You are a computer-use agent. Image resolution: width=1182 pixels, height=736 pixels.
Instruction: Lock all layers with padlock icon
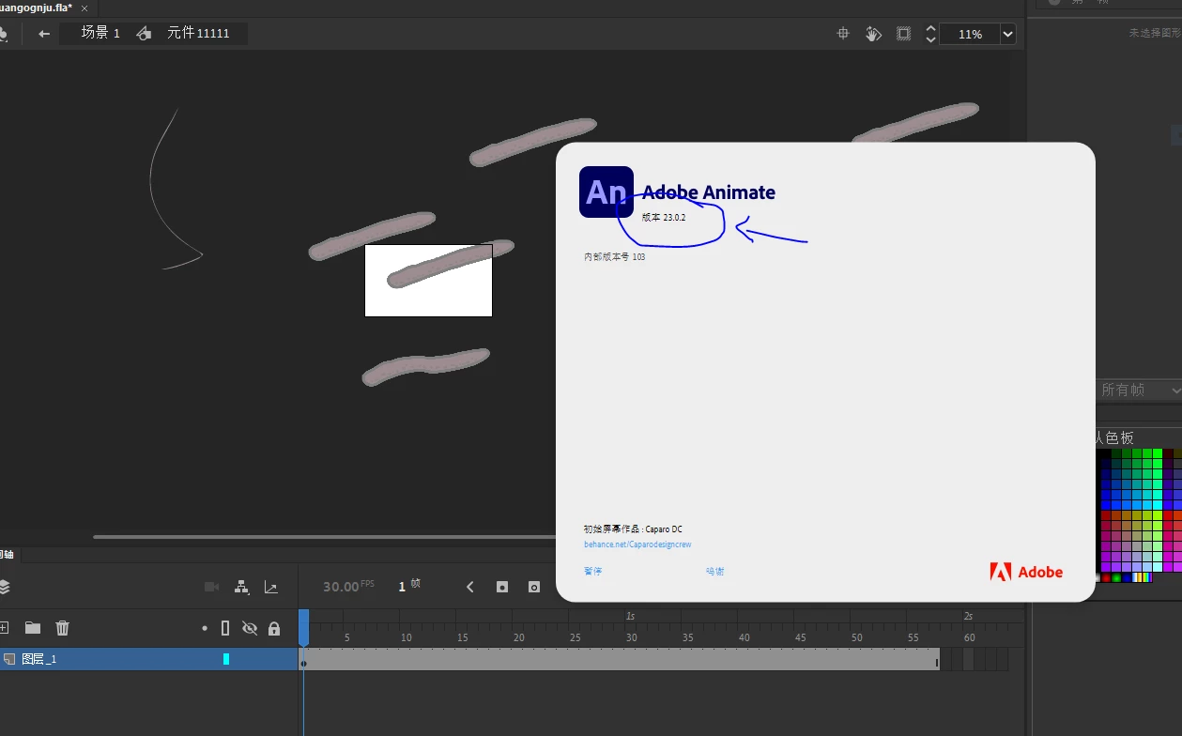coord(274,628)
